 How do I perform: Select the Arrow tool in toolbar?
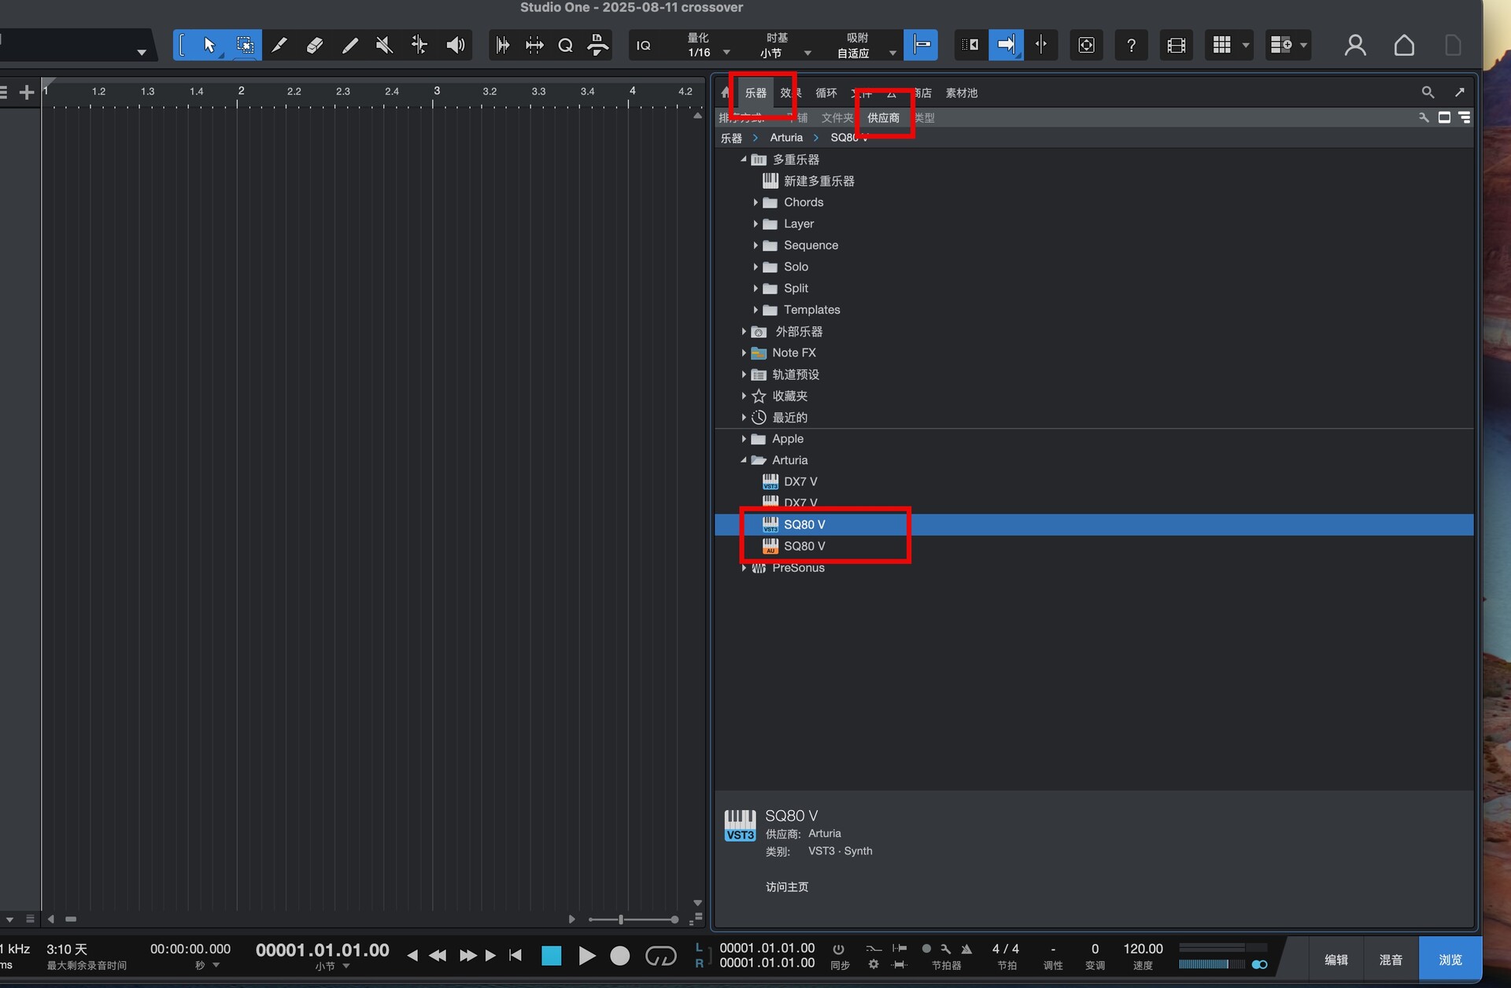209,45
